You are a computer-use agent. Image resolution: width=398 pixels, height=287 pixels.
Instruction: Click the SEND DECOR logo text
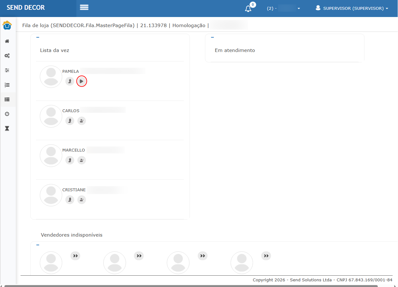click(x=26, y=8)
